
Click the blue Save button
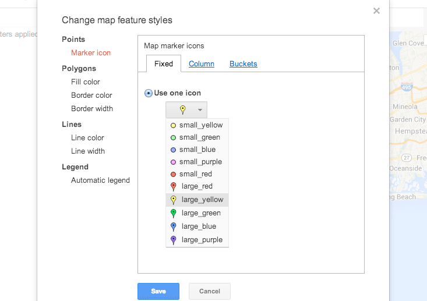(x=158, y=291)
